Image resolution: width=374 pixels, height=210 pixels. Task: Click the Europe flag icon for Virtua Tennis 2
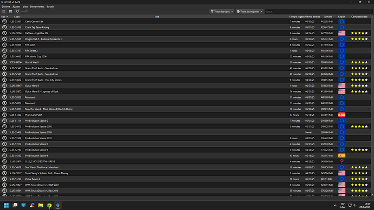click(x=341, y=179)
